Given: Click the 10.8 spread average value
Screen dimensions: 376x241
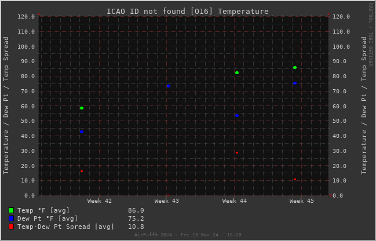Looking at the screenshot, I should 136,227.
